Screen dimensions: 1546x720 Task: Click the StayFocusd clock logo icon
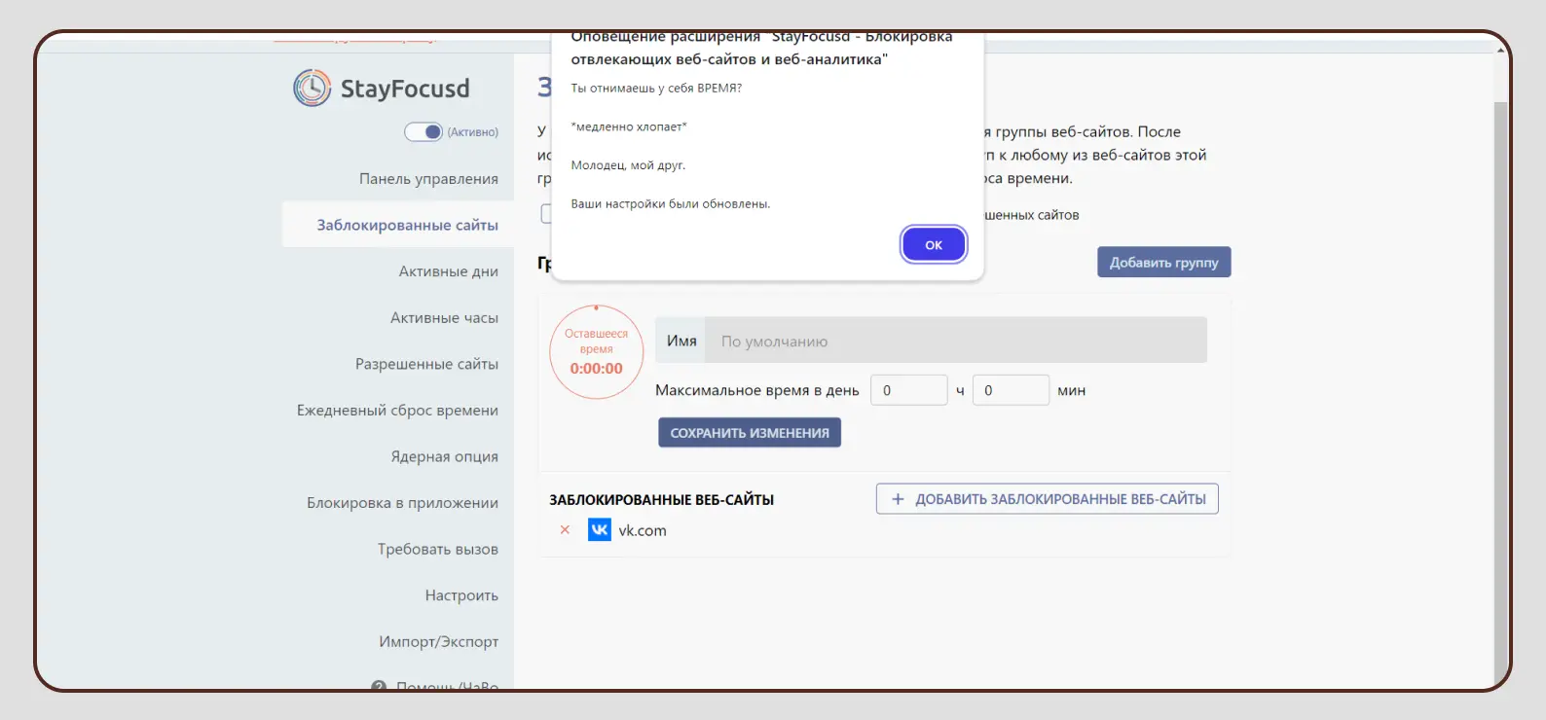312,89
